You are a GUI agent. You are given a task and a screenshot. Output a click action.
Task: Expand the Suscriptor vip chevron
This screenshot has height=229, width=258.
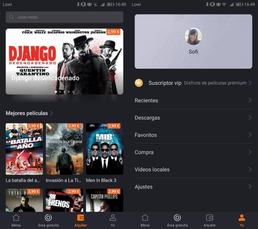(x=250, y=83)
